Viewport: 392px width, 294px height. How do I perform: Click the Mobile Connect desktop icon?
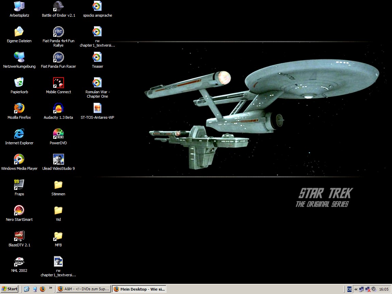coord(58,83)
